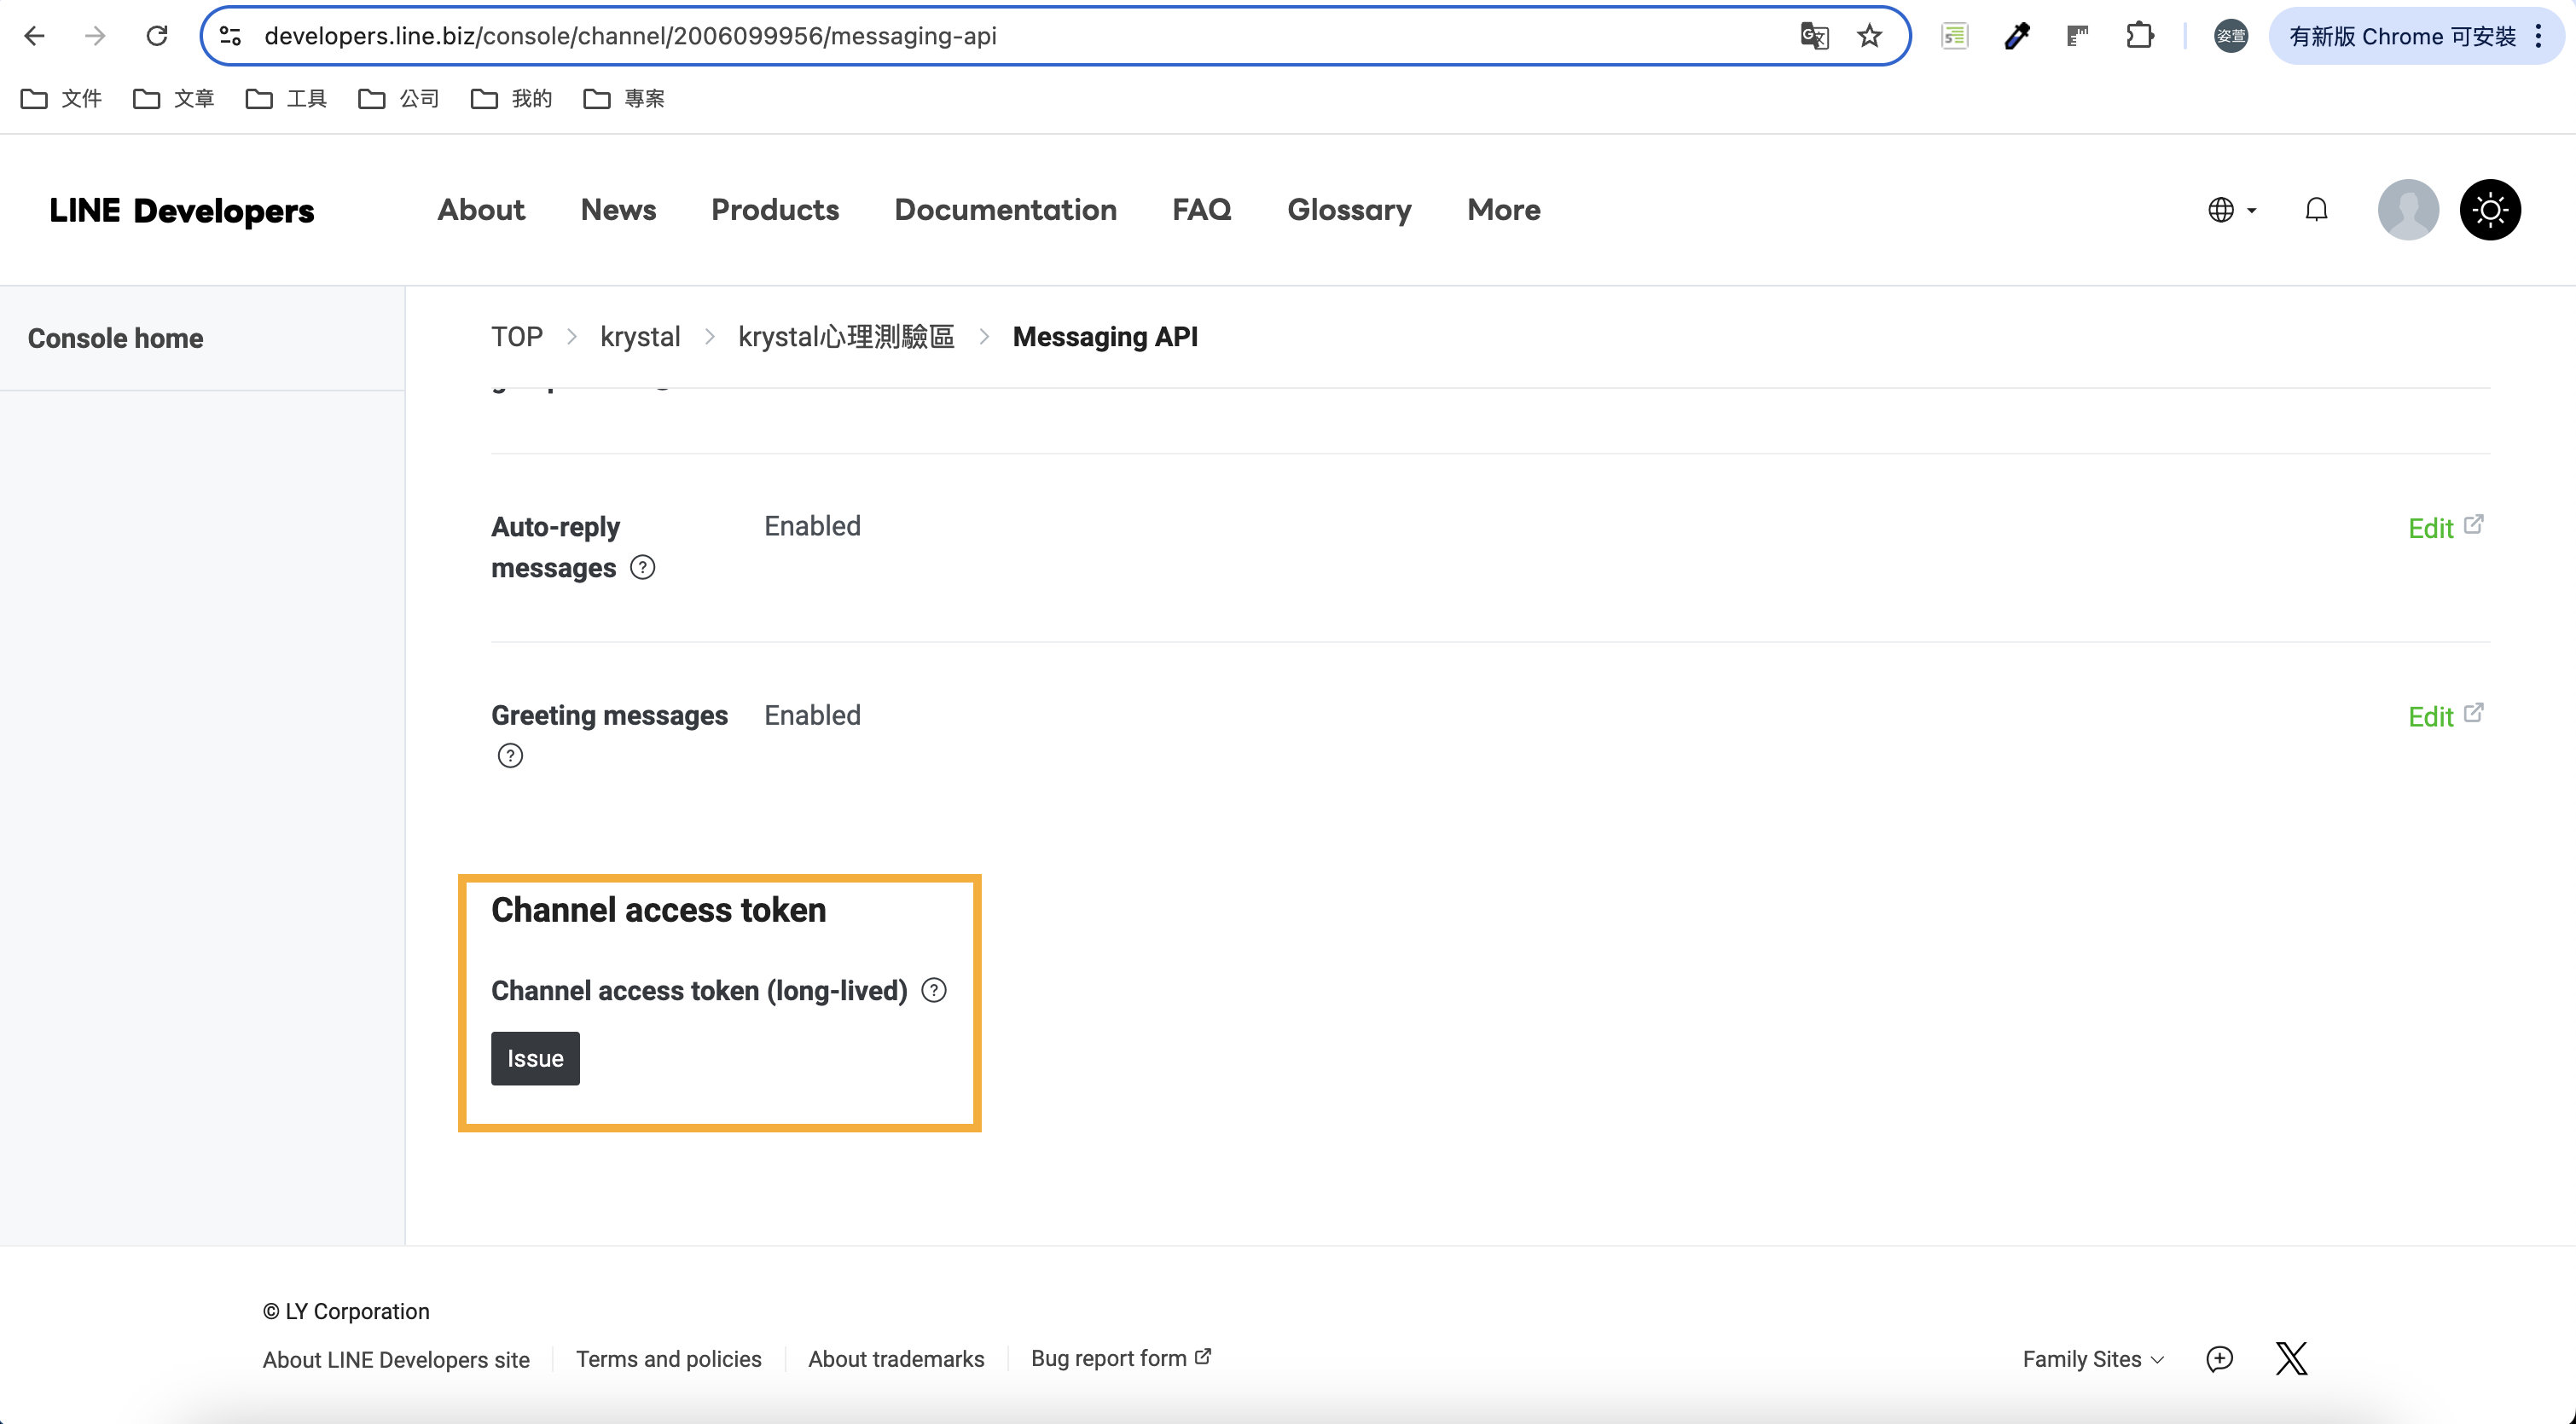Edit Auto-reply messages setting
This screenshot has width=2576, height=1424.
2445,527
